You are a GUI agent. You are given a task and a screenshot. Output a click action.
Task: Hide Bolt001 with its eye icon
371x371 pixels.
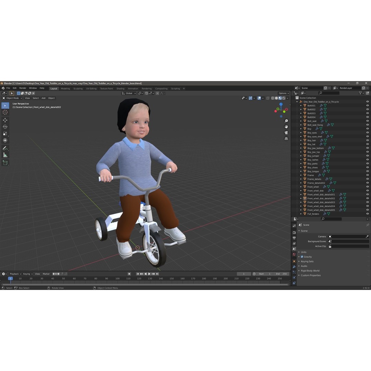[x=368, y=105]
